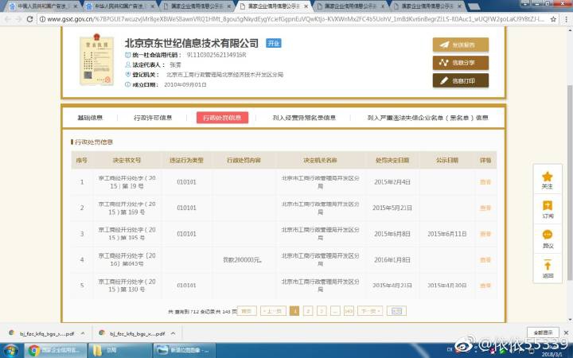Expand the second download item's arrow menu
Image resolution: width=573 pixels, height=358 pixels.
(173, 333)
